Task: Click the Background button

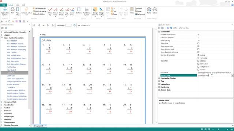Action: coord(140,14)
